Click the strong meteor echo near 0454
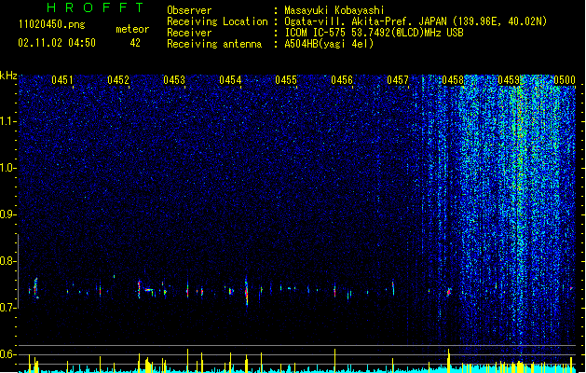586x373 pixels. (x=246, y=291)
